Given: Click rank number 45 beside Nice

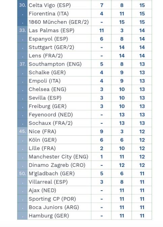Looking at the screenshot, I should pos(23,131).
